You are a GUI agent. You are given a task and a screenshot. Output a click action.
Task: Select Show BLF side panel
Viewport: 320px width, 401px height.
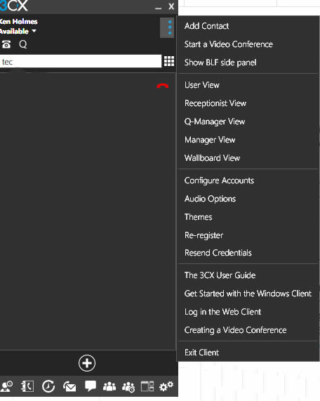(x=220, y=63)
